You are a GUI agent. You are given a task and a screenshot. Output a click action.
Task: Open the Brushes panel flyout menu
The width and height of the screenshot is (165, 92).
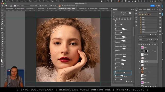pos(134,9)
